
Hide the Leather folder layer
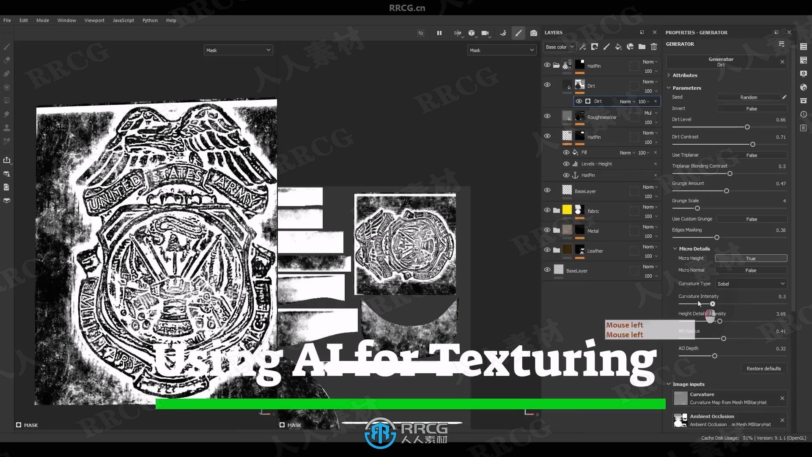(x=547, y=250)
